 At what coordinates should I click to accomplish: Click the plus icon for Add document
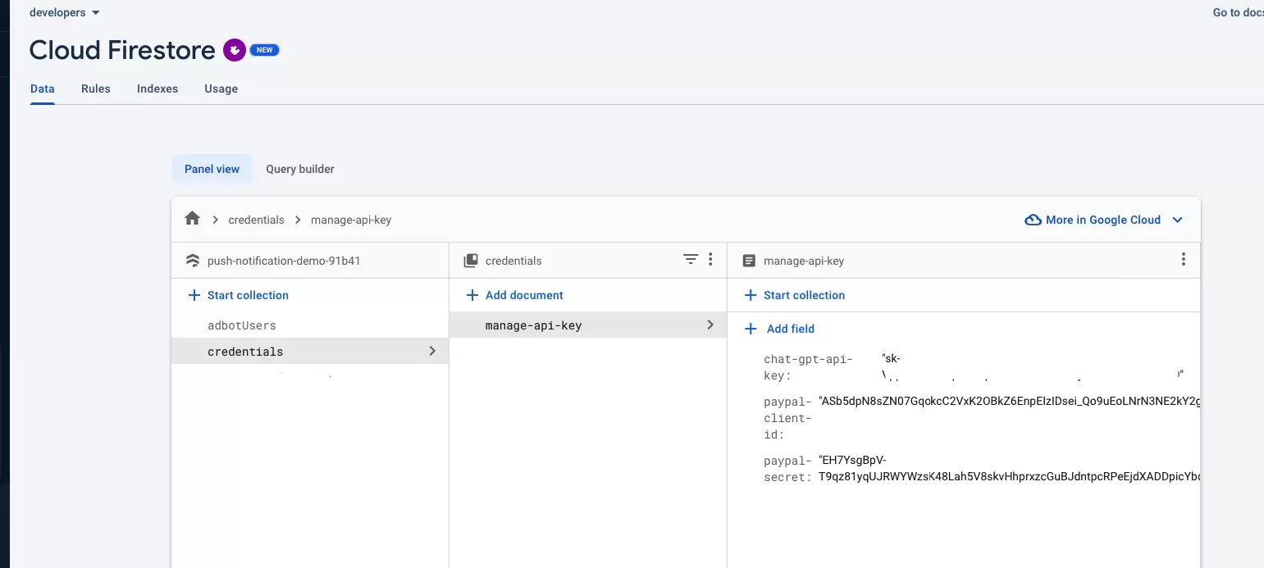click(472, 295)
